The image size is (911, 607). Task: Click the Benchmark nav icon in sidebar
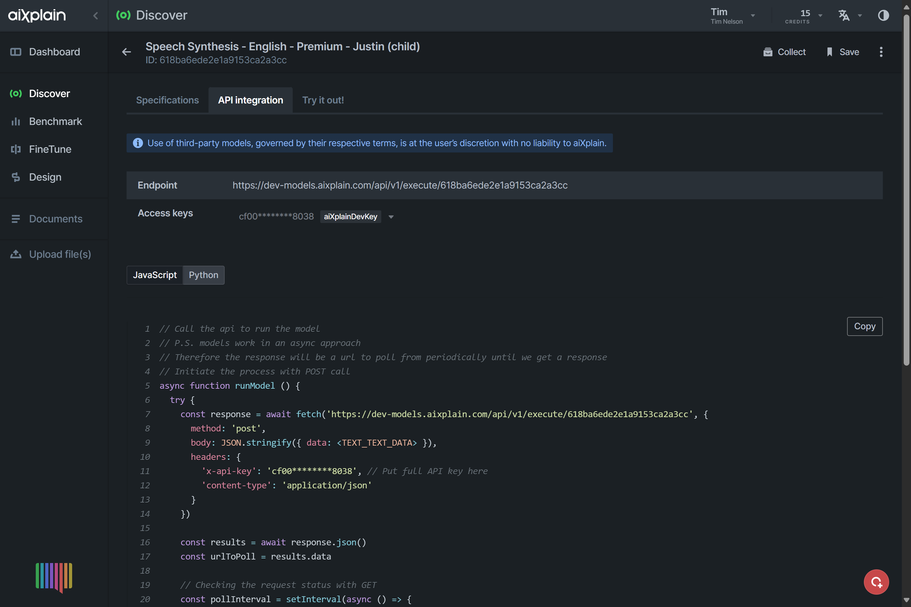16,121
